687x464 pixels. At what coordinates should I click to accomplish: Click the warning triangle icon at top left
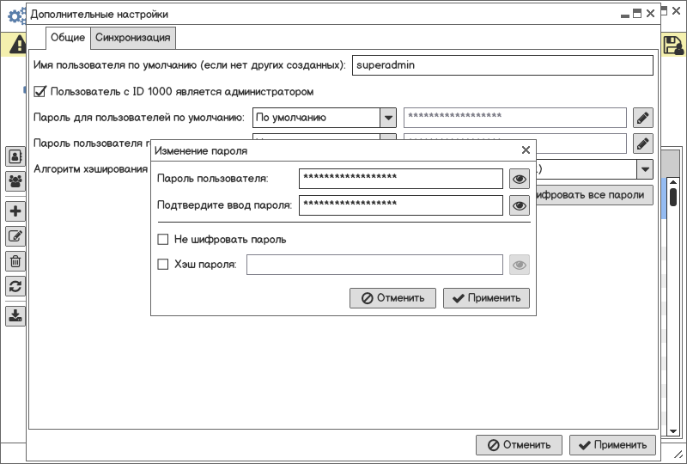tap(17, 45)
